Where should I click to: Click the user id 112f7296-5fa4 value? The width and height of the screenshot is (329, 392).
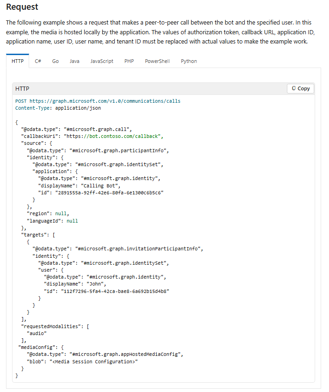click(115, 291)
